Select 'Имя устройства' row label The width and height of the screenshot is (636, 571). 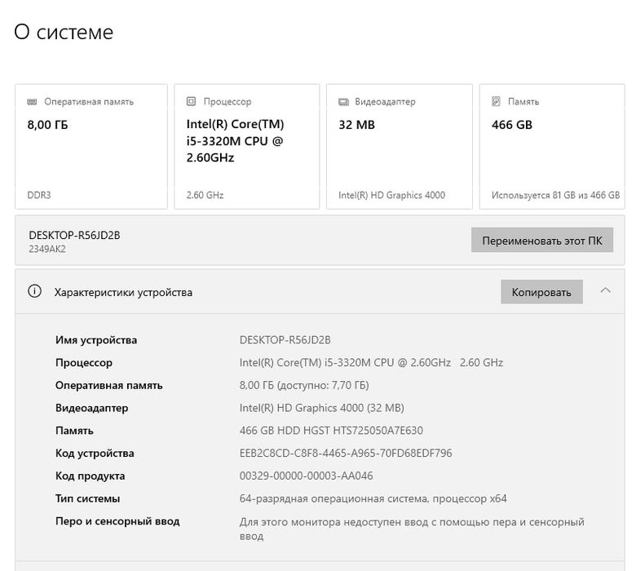click(96, 340)
